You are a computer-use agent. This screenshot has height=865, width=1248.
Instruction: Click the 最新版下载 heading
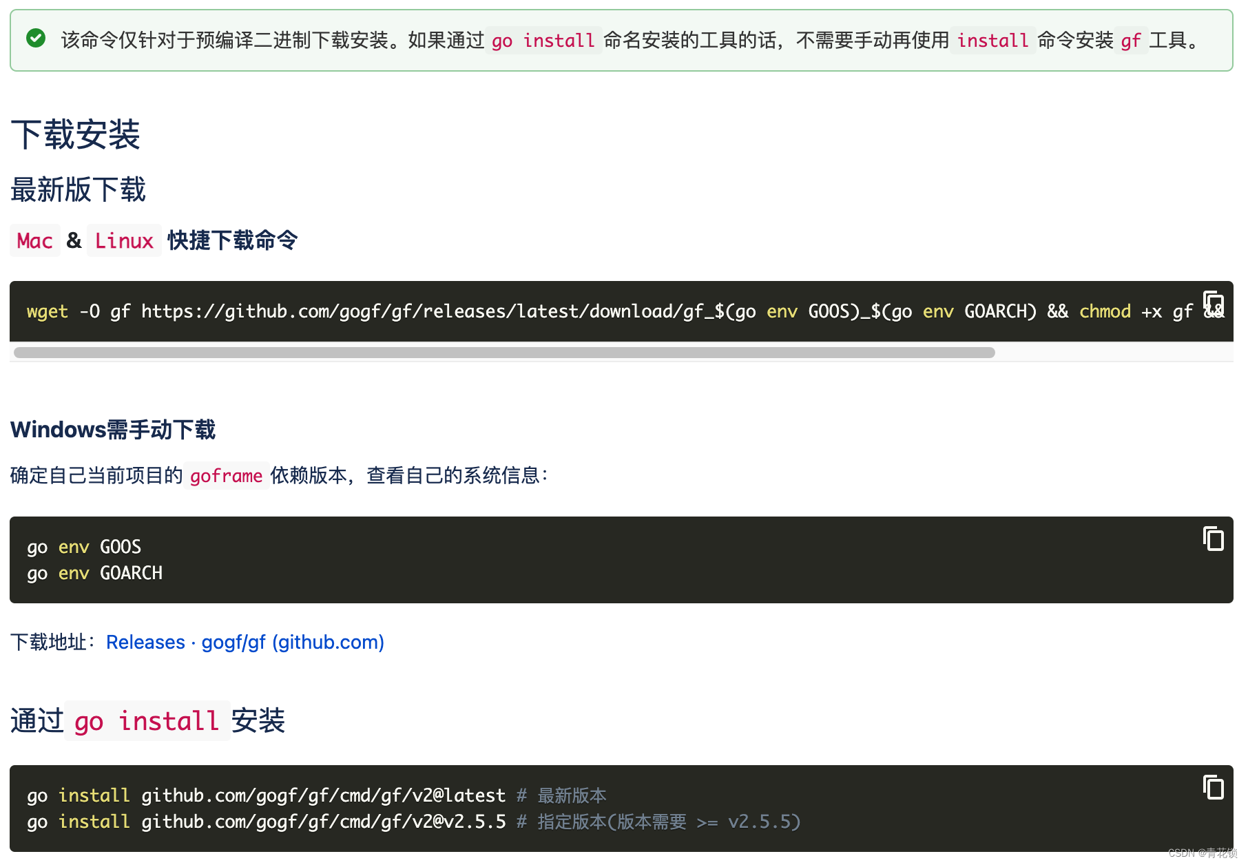coord(79,189)
